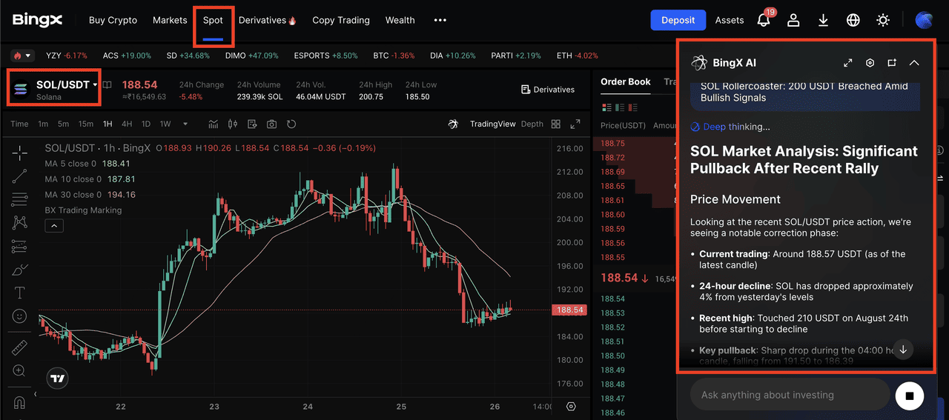
Task: Open the SOL/USDT pair selector dropdown
Action: tap(67, 85)
